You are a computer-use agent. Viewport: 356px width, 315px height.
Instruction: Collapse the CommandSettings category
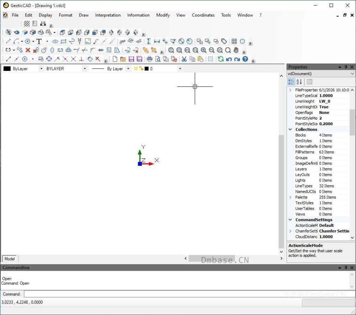290,220
